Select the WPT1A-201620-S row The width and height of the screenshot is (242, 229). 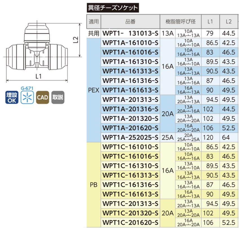click(130, 128)
